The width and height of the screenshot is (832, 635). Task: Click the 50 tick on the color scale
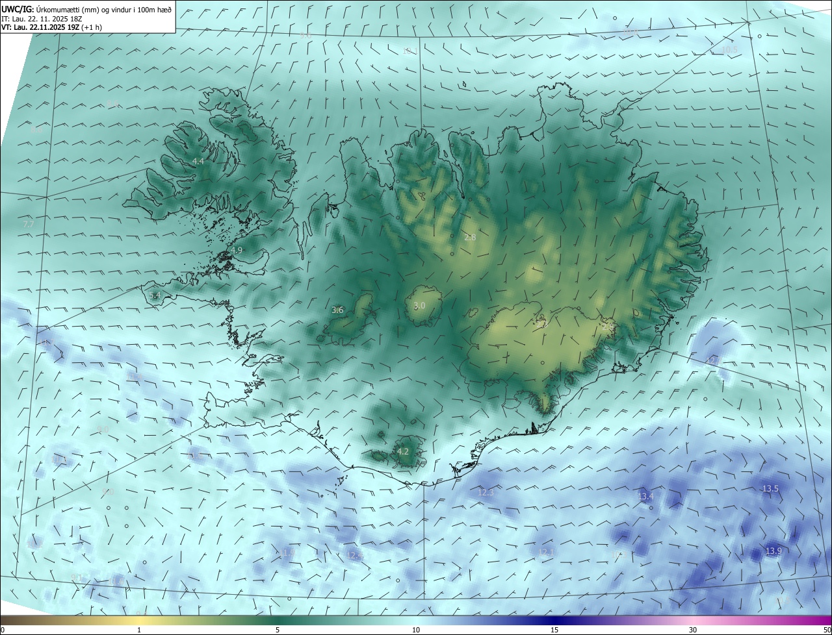coord(827,630)
